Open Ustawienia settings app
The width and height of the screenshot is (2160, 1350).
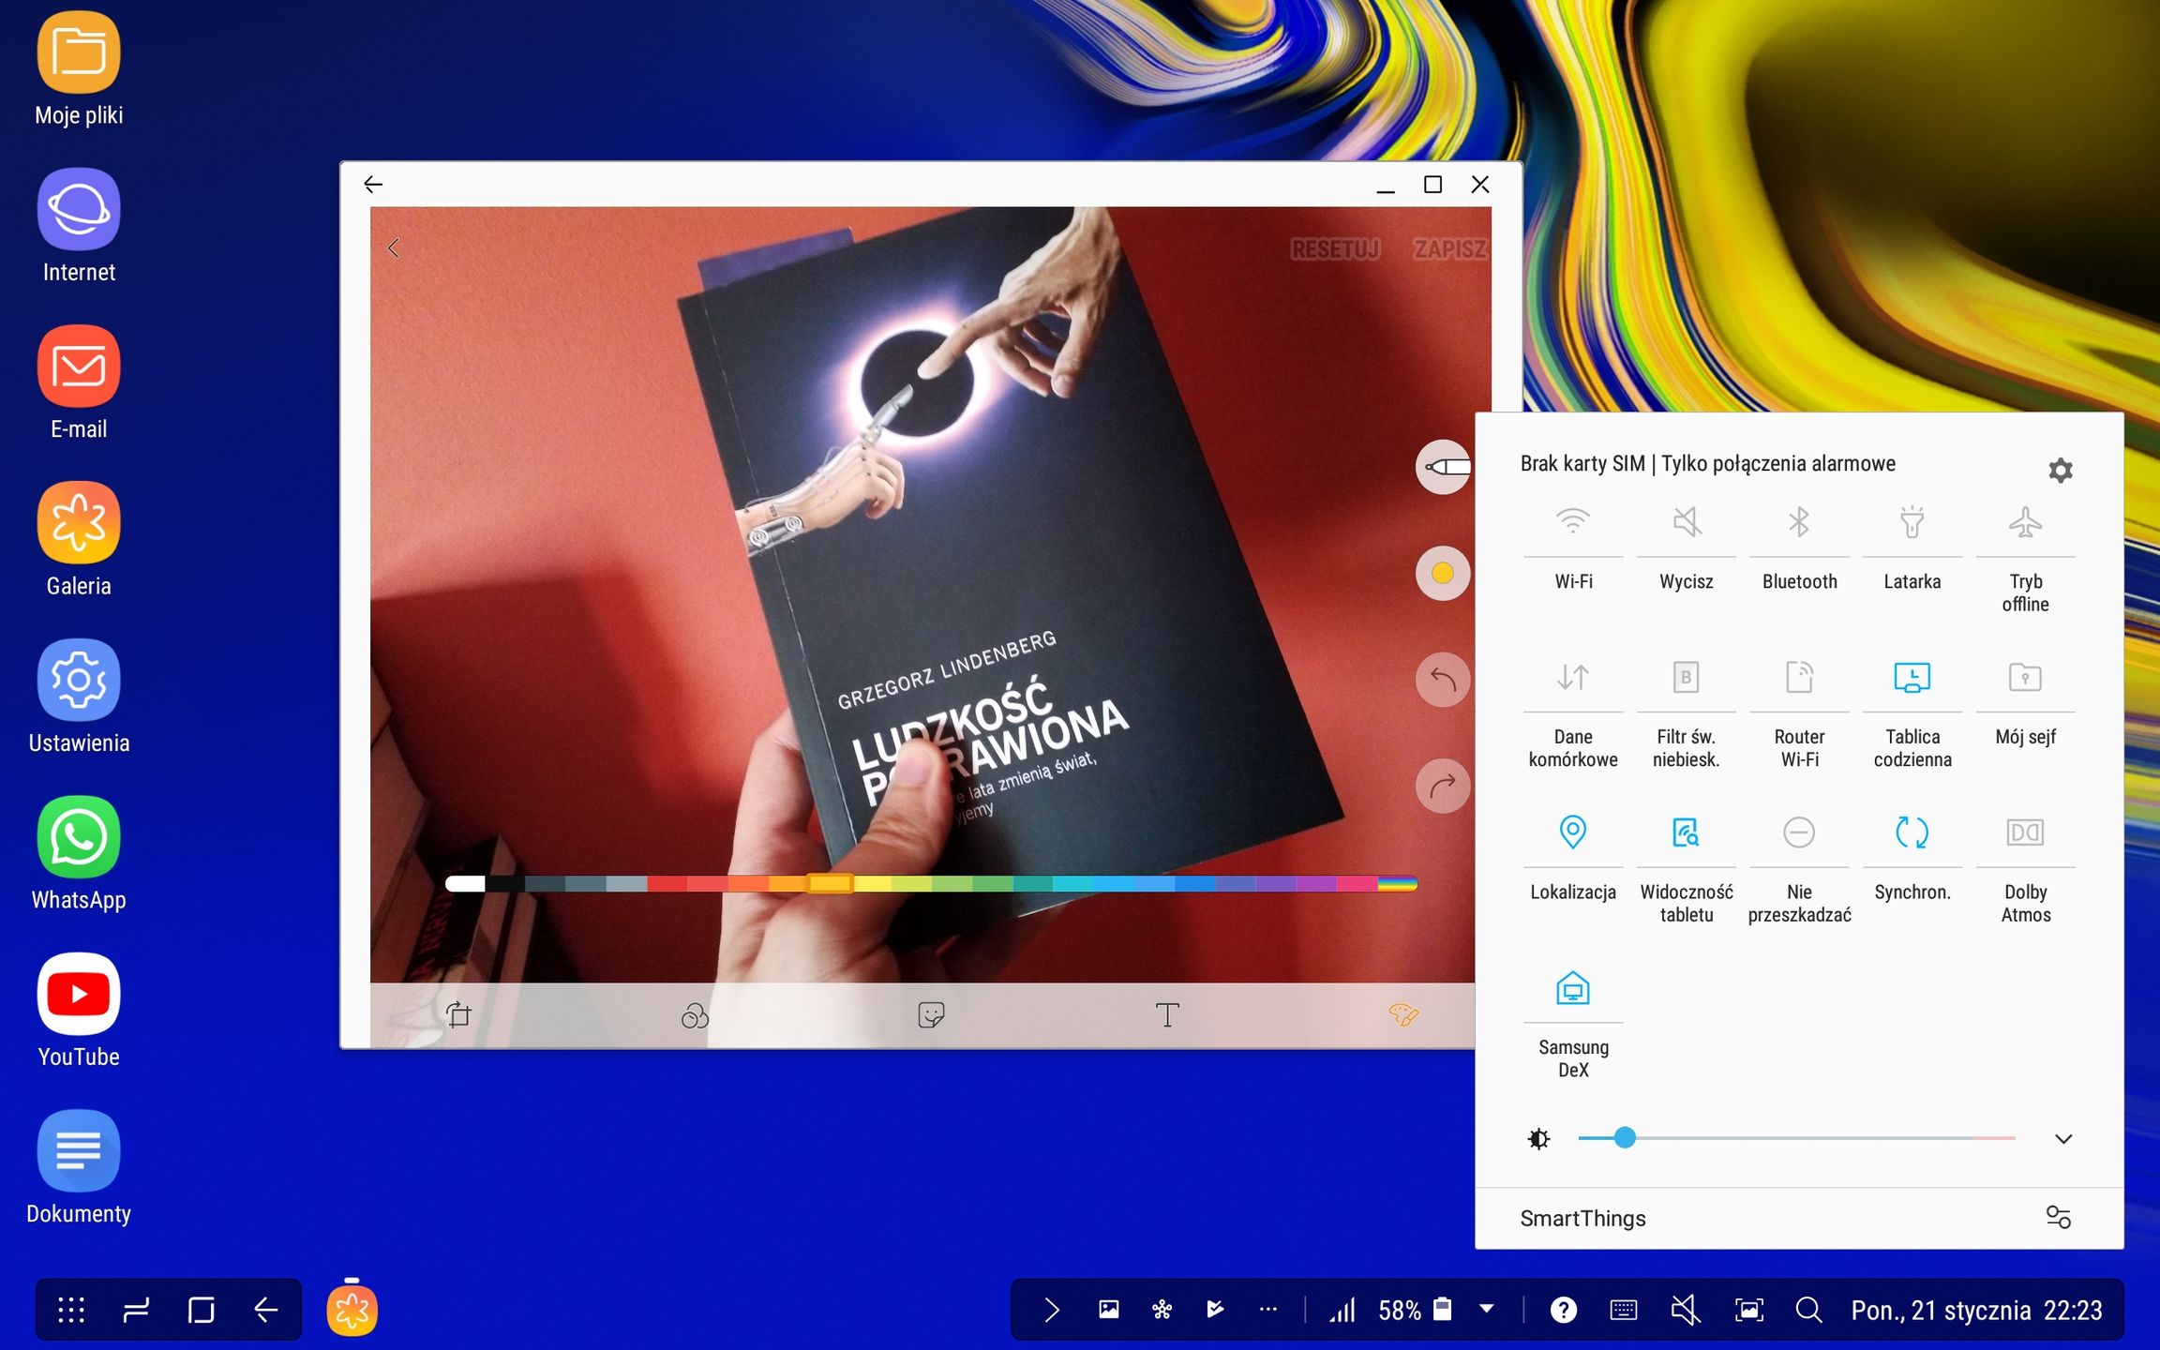[79, 697]
